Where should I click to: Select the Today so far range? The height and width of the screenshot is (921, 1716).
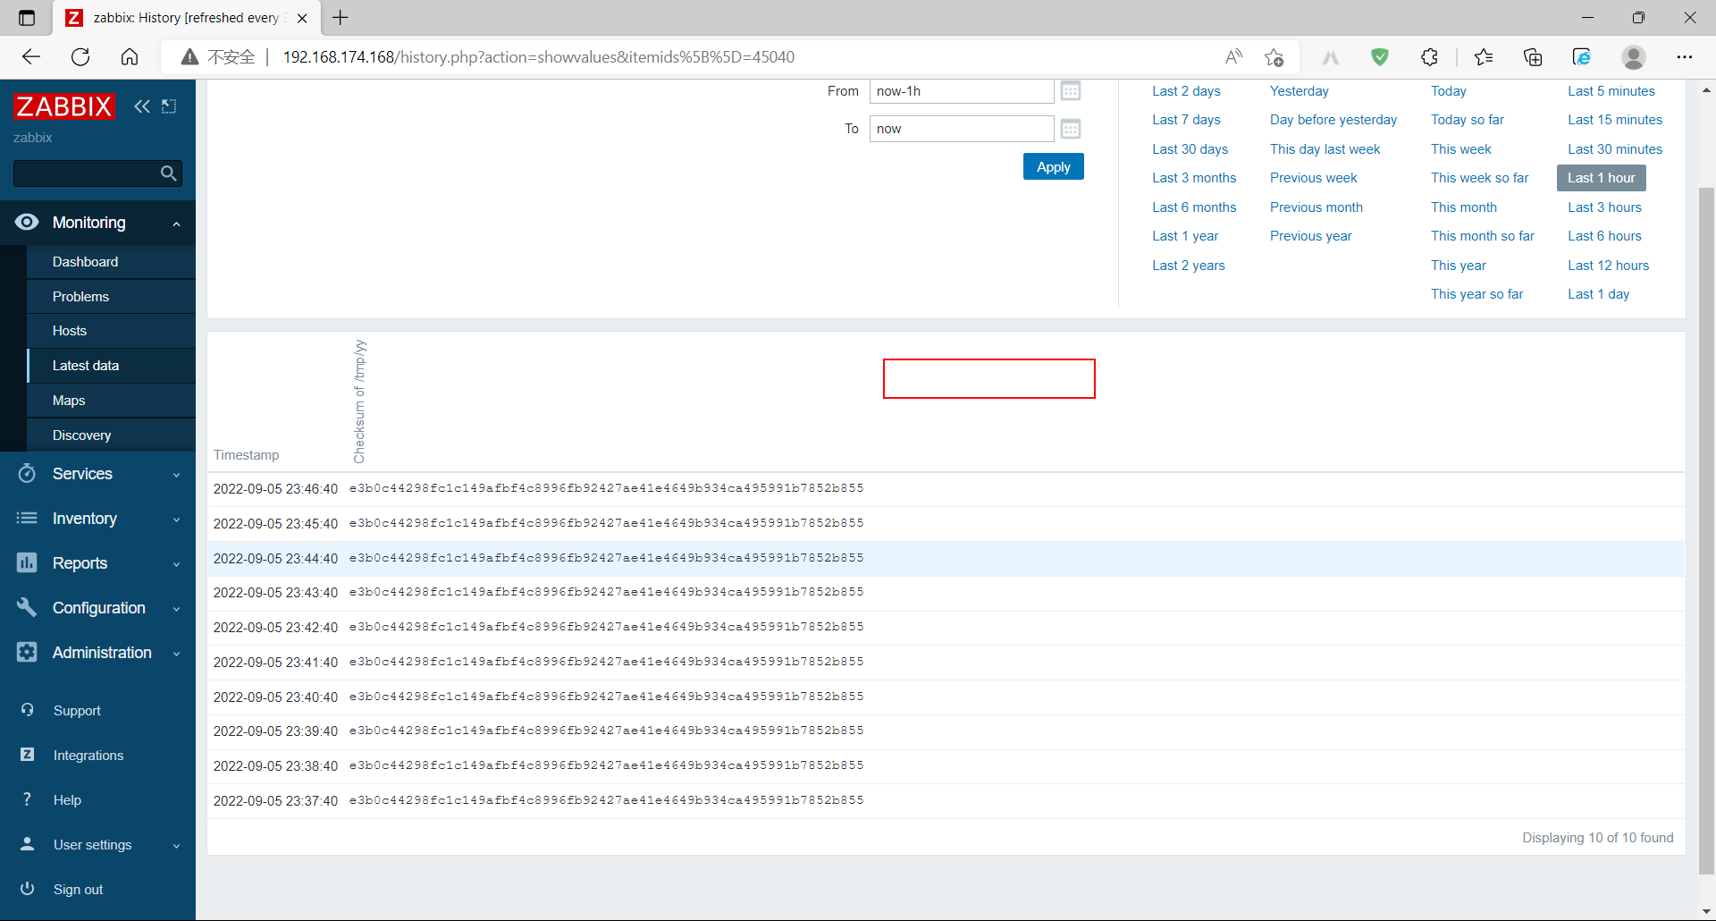[1467, 120]
